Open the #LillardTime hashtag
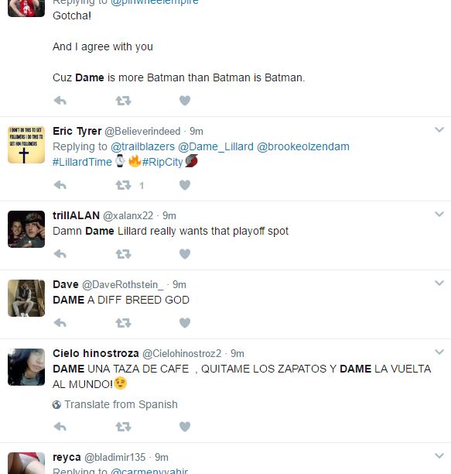The height and width of the screenshot is (474, 451). click(82, 162)
